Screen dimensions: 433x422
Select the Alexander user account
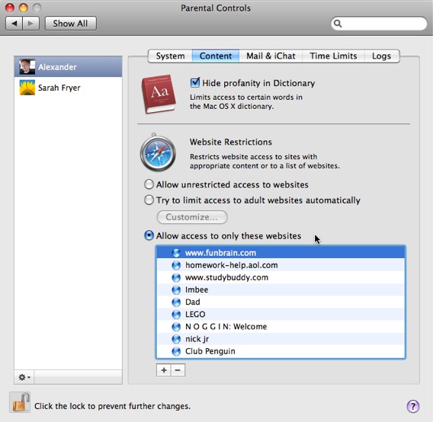pyautogui.click(x=68, y=67)
